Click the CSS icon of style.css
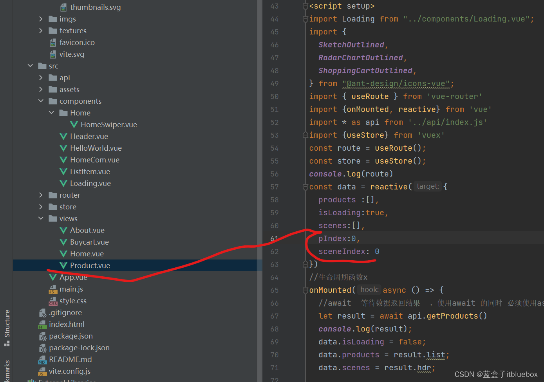 (53, 301)
